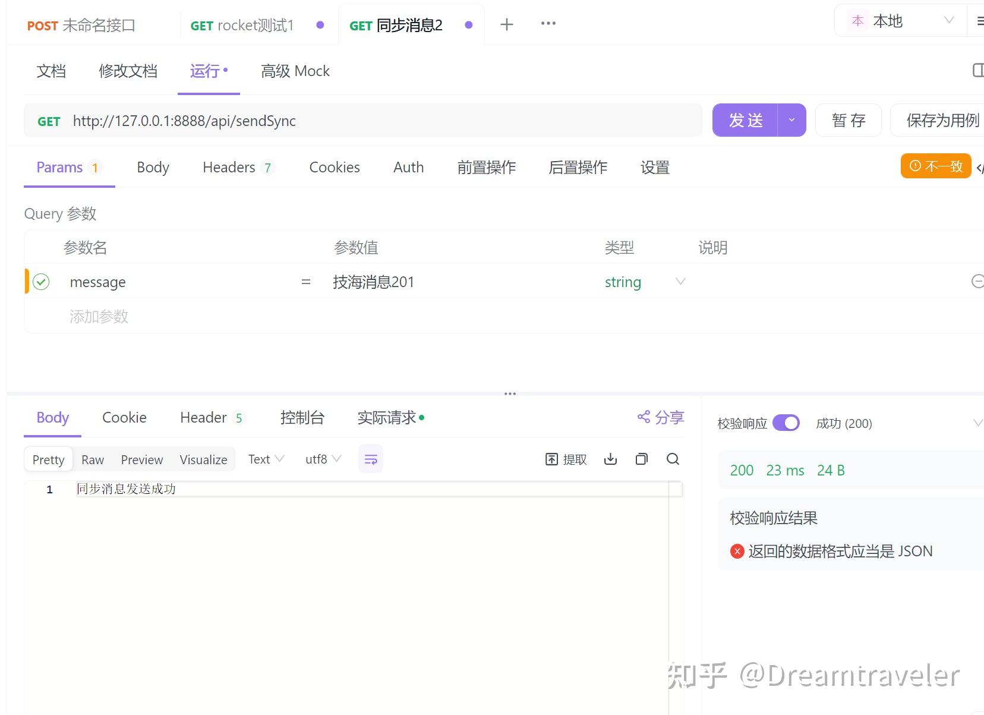Open response search with magnifier icon

click(x=673, y=459)
